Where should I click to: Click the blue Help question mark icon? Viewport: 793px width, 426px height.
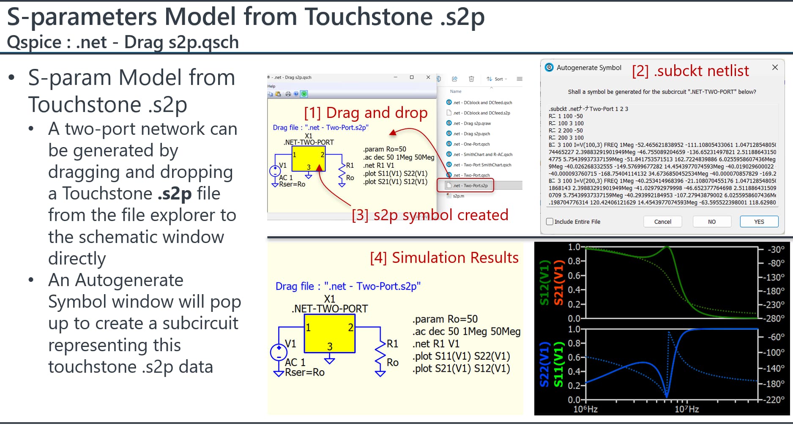(x=296, y=94)
